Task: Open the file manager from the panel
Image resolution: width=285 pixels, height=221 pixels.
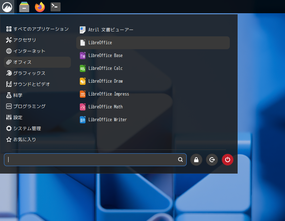Action: pos(24,7)
